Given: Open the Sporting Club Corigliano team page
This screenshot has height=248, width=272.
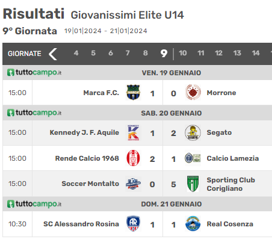Looking at the screenshot, I should point(230,184).
